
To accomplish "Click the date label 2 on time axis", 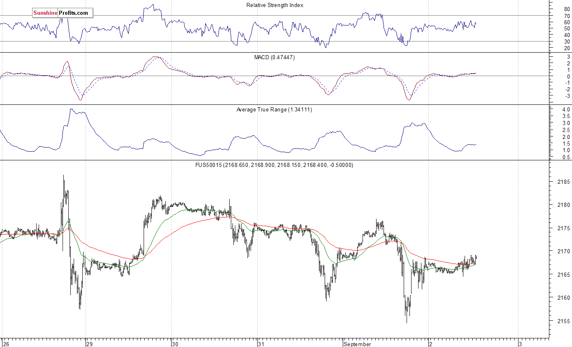I will [x=431, y=344].
